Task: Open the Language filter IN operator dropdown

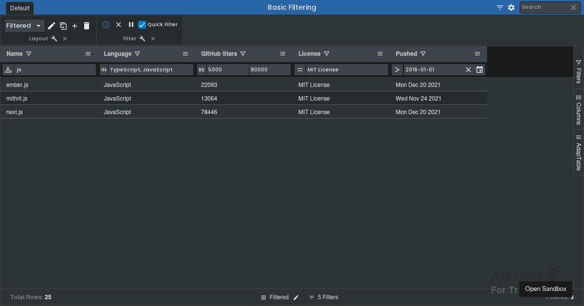Action: (104, 70)
